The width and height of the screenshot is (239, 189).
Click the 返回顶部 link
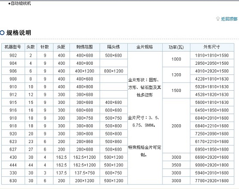[x=229, y=19]
